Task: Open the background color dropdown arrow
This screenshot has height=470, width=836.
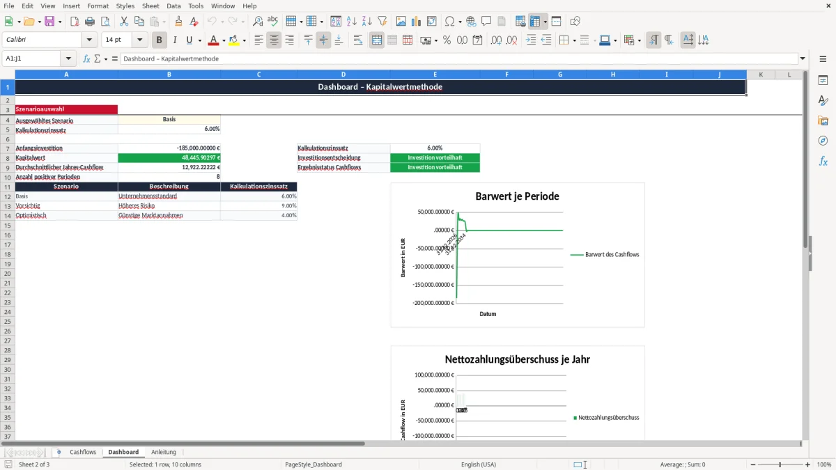Action: click(244, 40)
